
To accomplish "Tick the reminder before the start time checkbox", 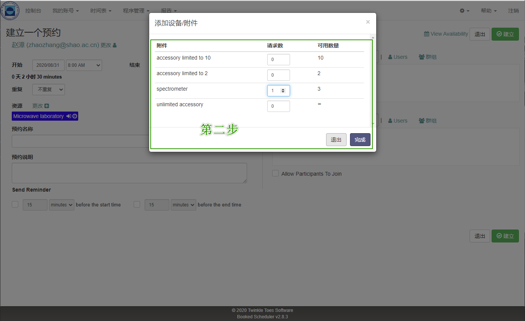I will pos(15,205).
